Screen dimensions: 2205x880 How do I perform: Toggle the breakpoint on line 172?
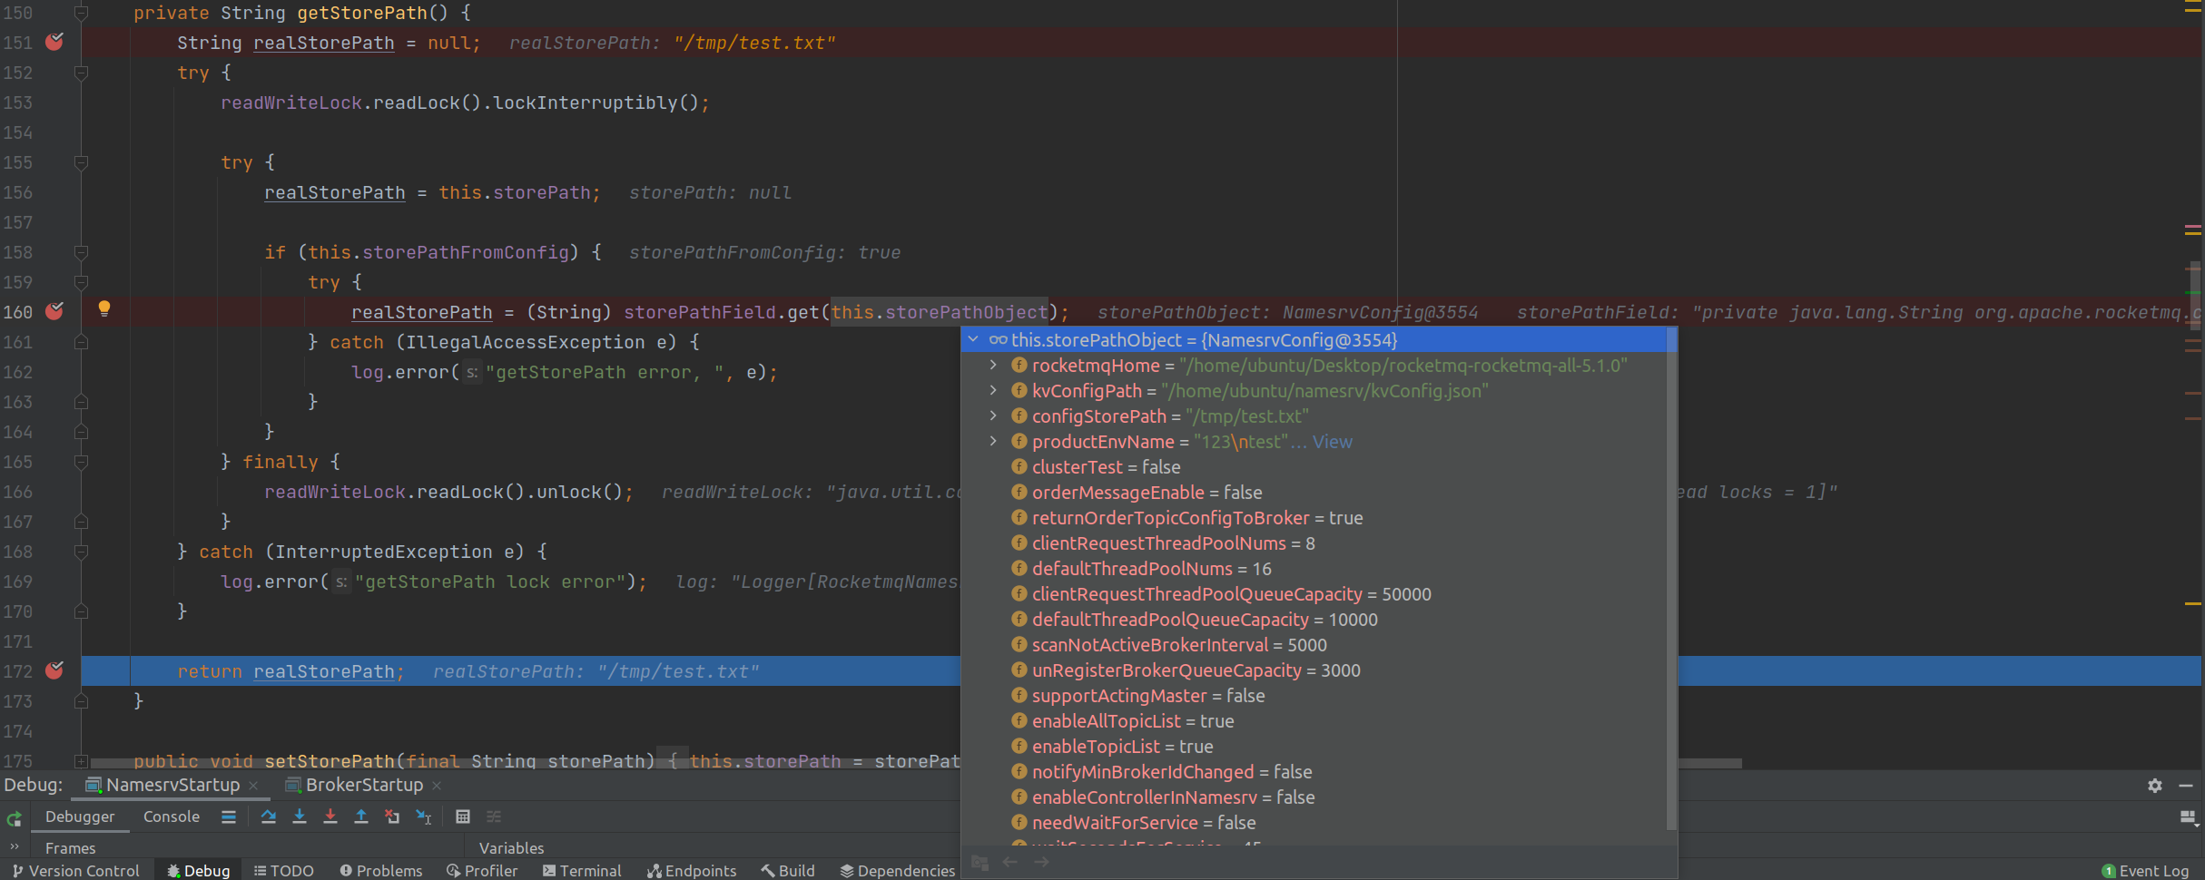54,670
